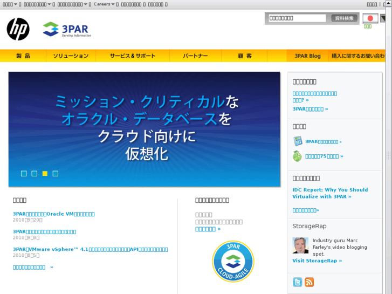Open the サービス＆サポート navigation tab

133,56
